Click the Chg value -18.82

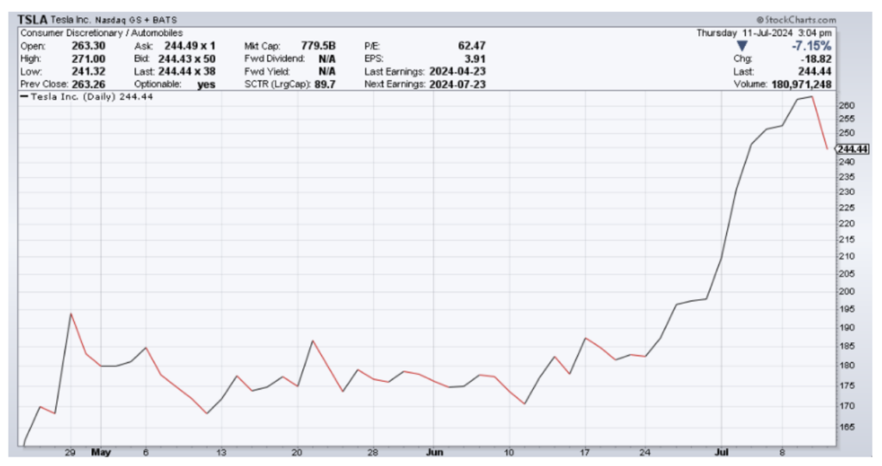(817, 59)
